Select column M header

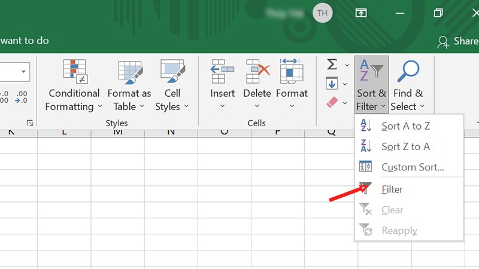click(x=117, y=132)
